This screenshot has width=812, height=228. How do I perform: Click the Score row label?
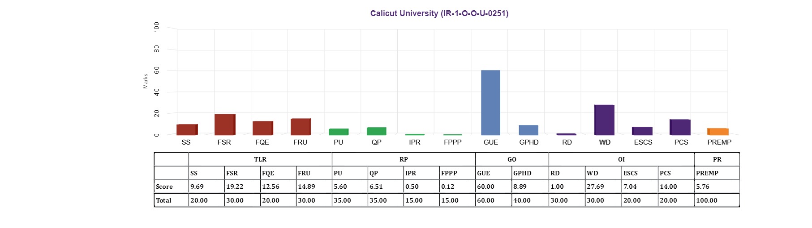(164, 187)
